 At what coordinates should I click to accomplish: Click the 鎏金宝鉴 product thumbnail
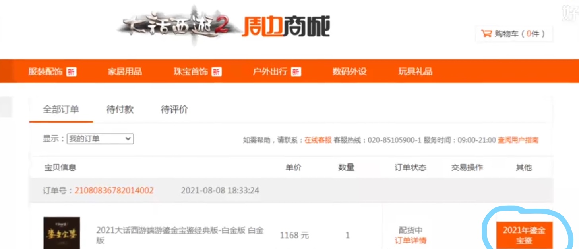pyautogui.click(x=62, y=233)
